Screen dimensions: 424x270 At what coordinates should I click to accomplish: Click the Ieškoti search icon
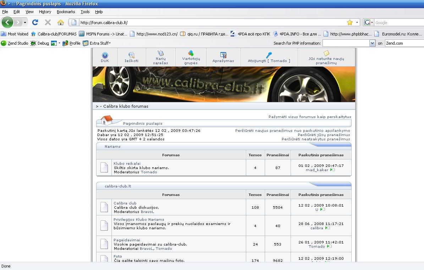[x=131, y=55]
